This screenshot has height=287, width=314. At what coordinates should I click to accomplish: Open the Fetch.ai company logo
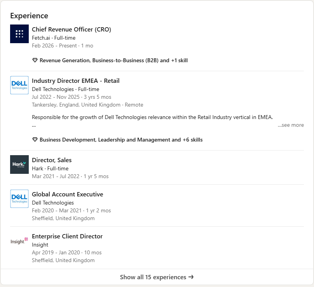(x=19, y=34)
